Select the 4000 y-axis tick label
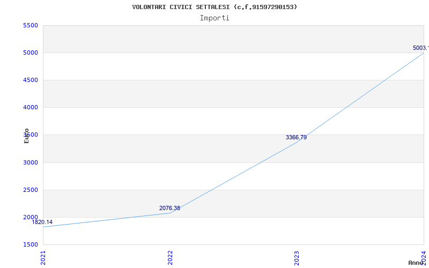 (31, 108)
